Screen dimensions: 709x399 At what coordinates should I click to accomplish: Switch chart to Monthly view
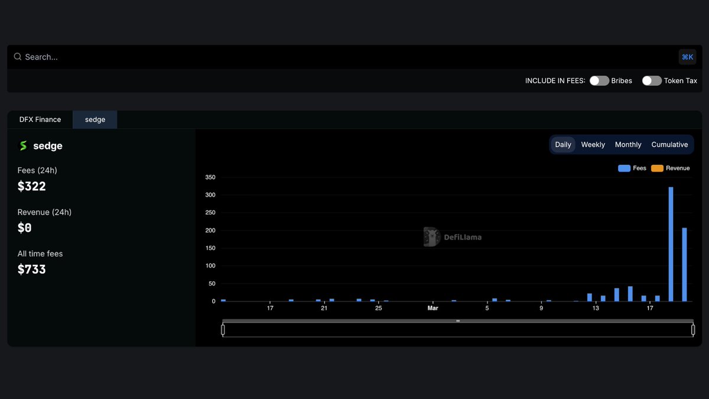click(628, 144)
